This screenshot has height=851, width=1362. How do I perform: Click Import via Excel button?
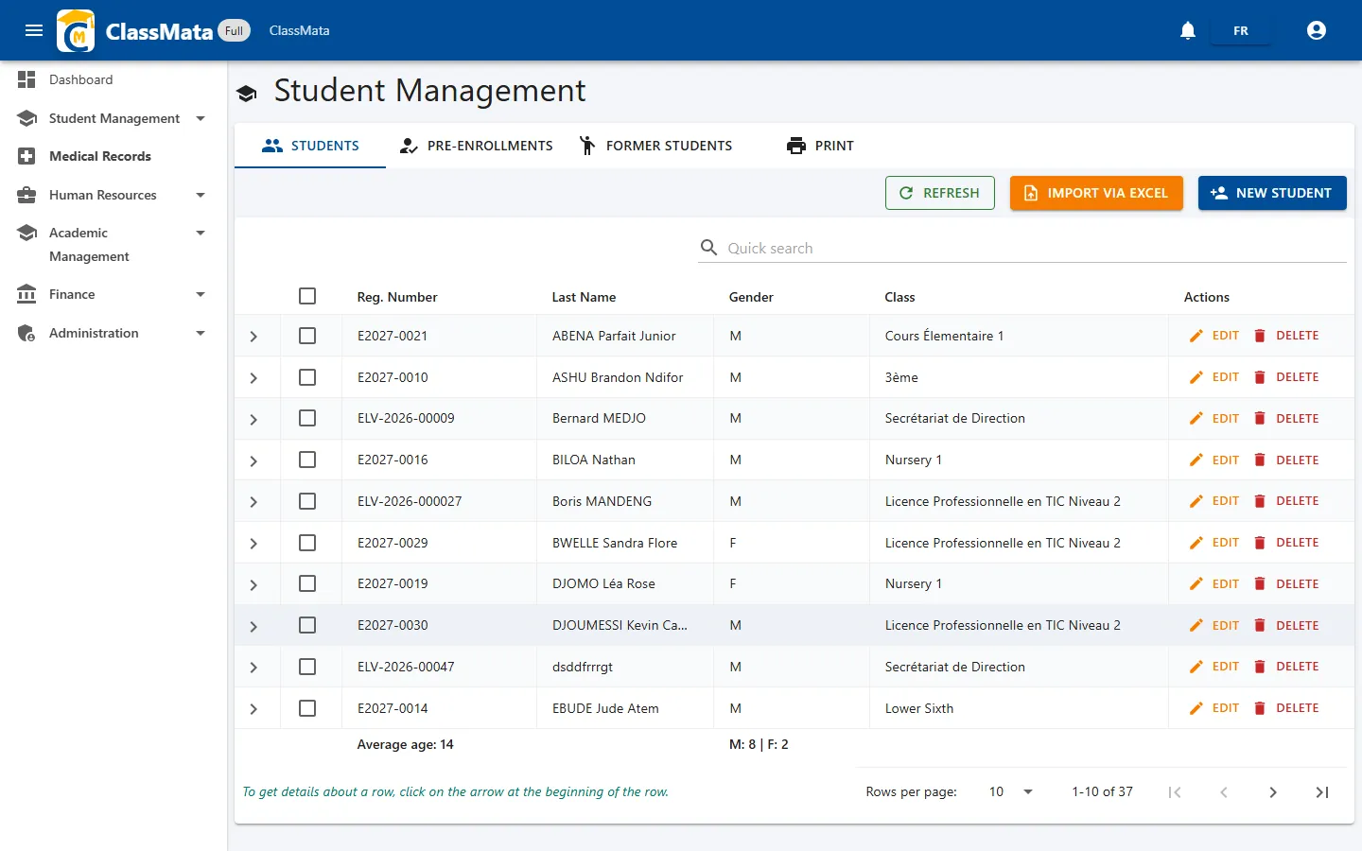pos(1096,193)
